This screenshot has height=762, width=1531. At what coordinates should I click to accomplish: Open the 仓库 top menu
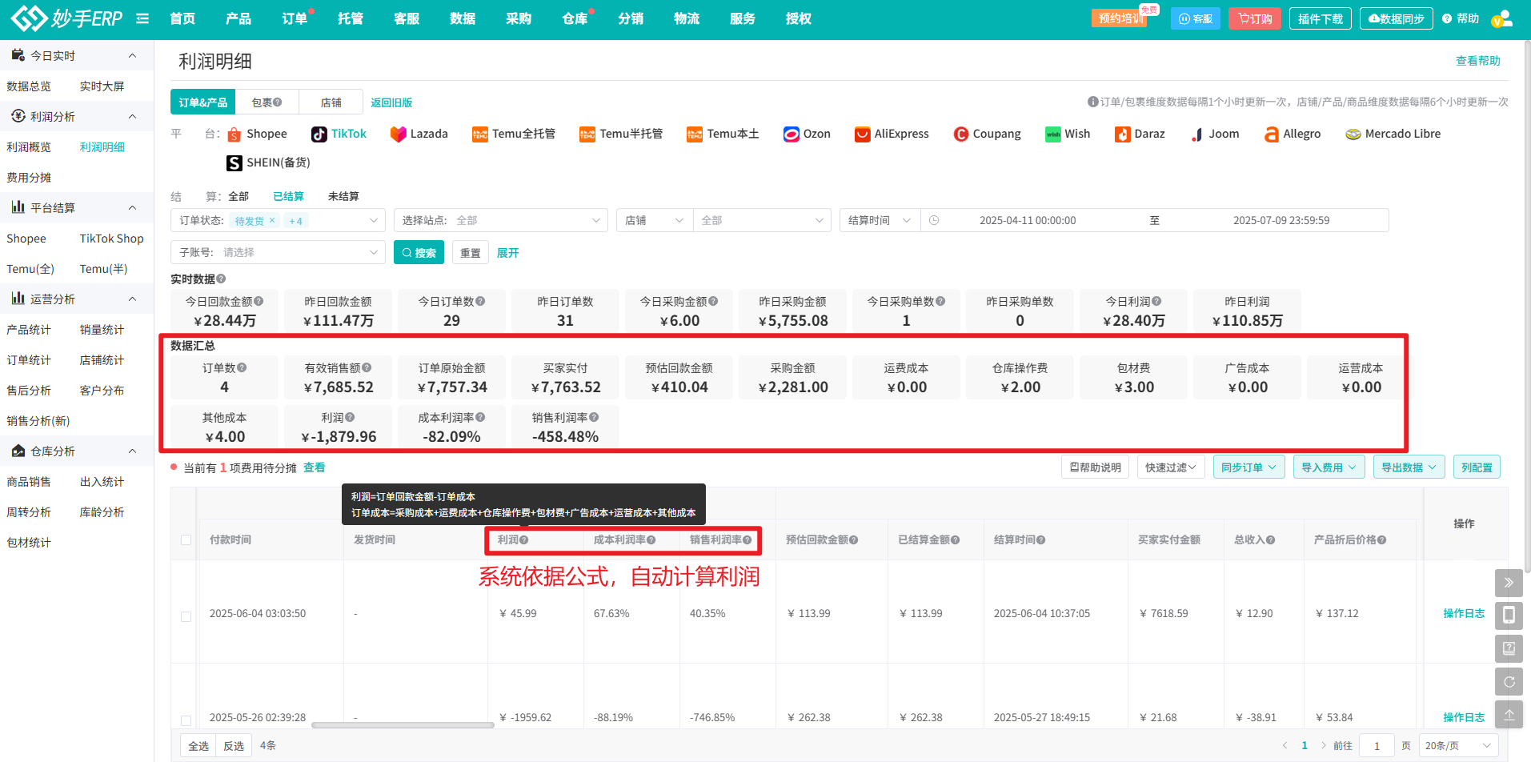tap(574, 18)
